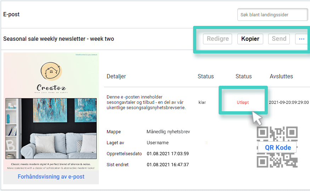
Task: Select the red 'Utløpt' status text
Action: [x=243, y=102]
